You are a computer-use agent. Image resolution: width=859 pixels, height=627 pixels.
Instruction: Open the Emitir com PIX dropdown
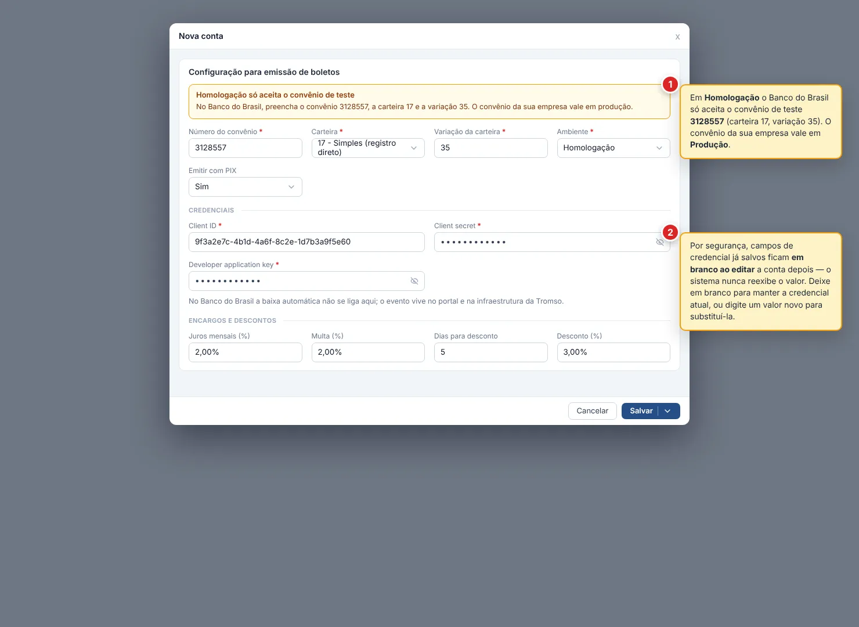click(246, 187)
